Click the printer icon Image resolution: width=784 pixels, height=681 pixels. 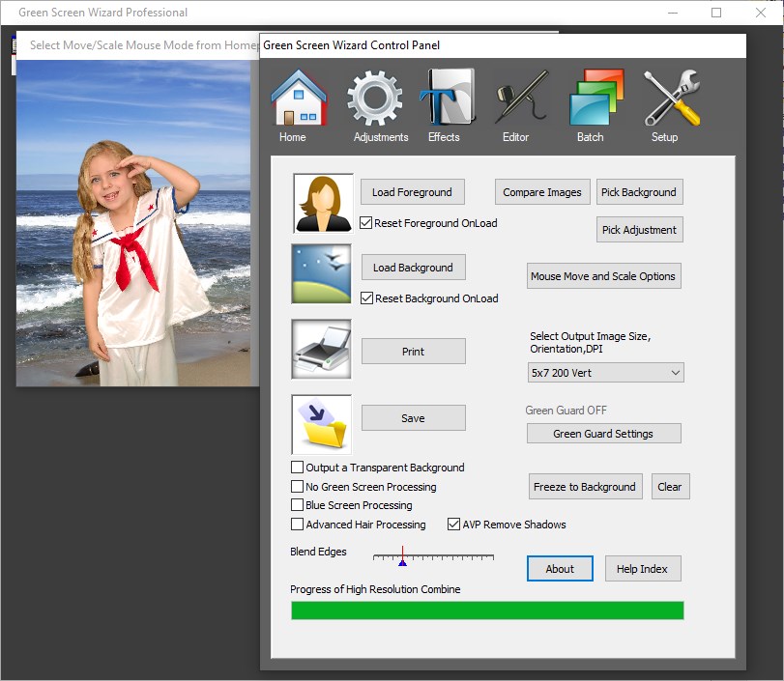[x=320, y=351]
